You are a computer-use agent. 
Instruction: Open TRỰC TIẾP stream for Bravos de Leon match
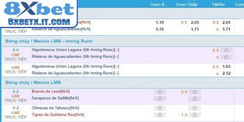tap(16, 101)
